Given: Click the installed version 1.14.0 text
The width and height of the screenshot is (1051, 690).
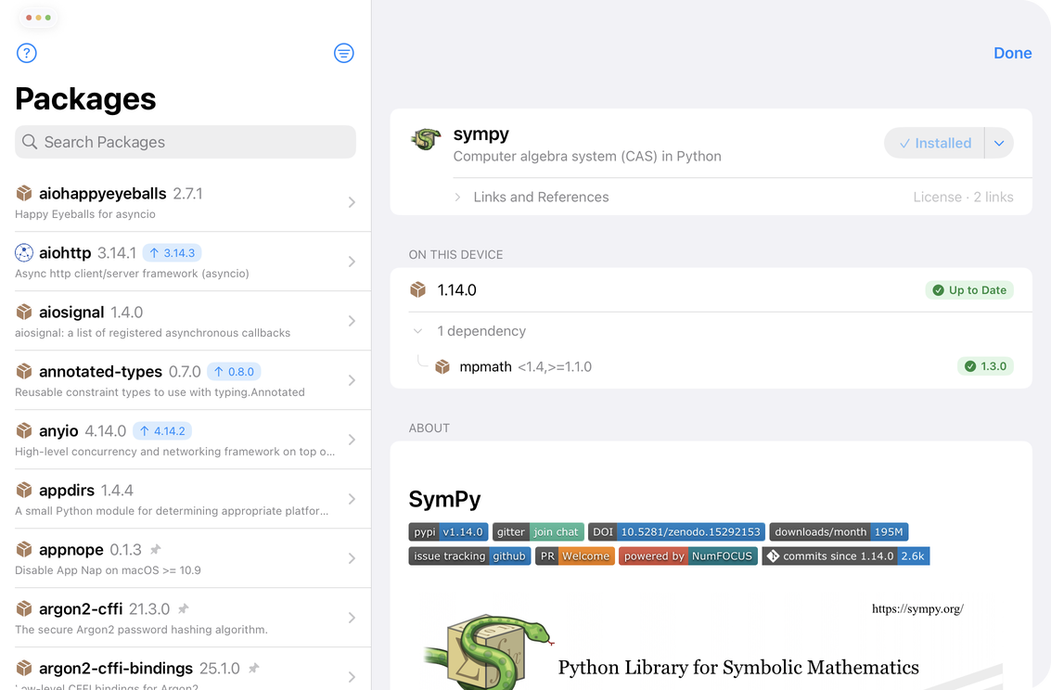Looking at the screenshot, I should pyautogui.click(x=456, y=290).
